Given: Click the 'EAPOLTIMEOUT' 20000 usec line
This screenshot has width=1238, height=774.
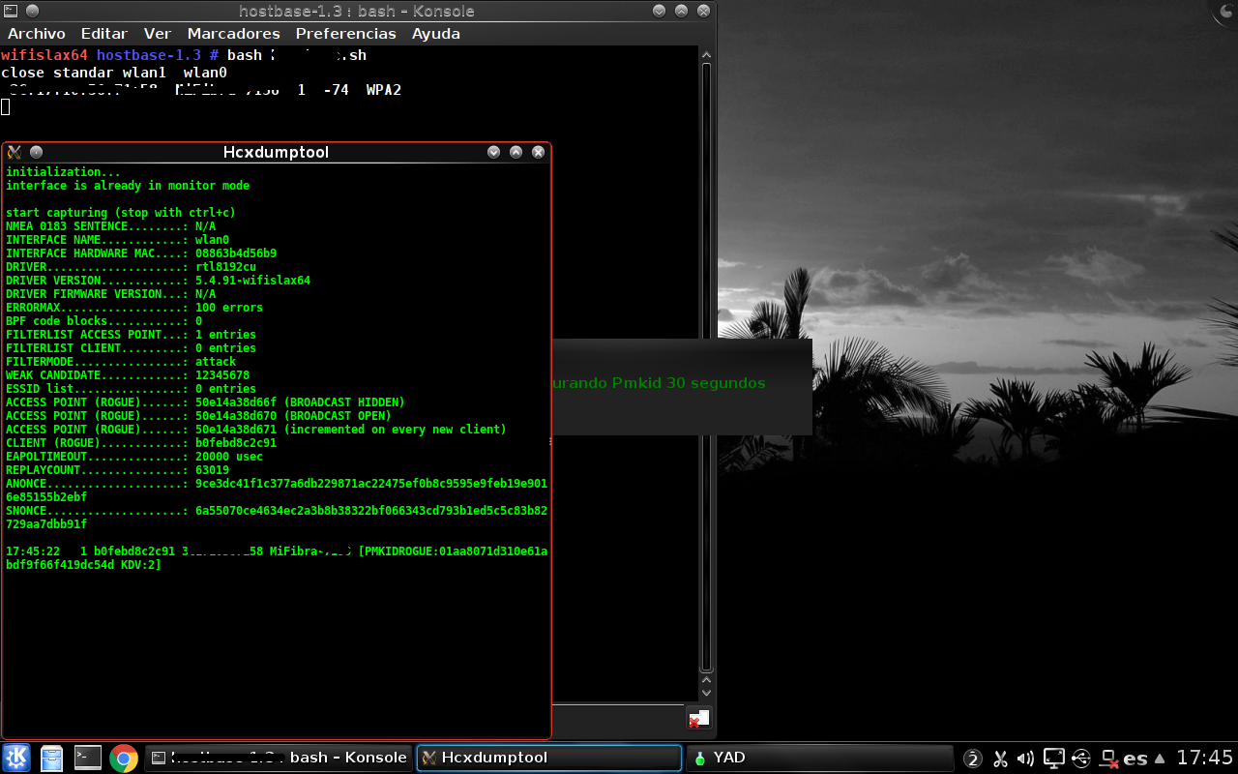Looking at the screenshot, I should pyautogui.click(x=134, y=457).
